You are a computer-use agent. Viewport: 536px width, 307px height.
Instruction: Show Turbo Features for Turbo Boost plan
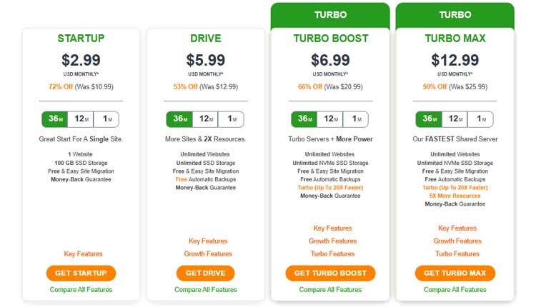[x=332, y=253]
